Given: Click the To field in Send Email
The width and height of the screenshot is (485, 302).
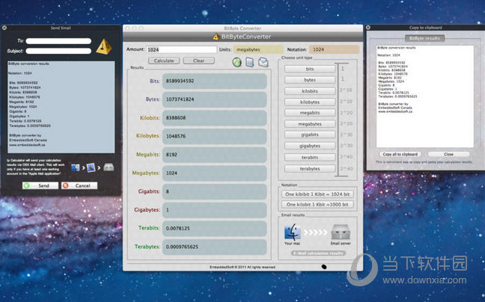Looking at the screenshot, I should (x=58, y=41).
